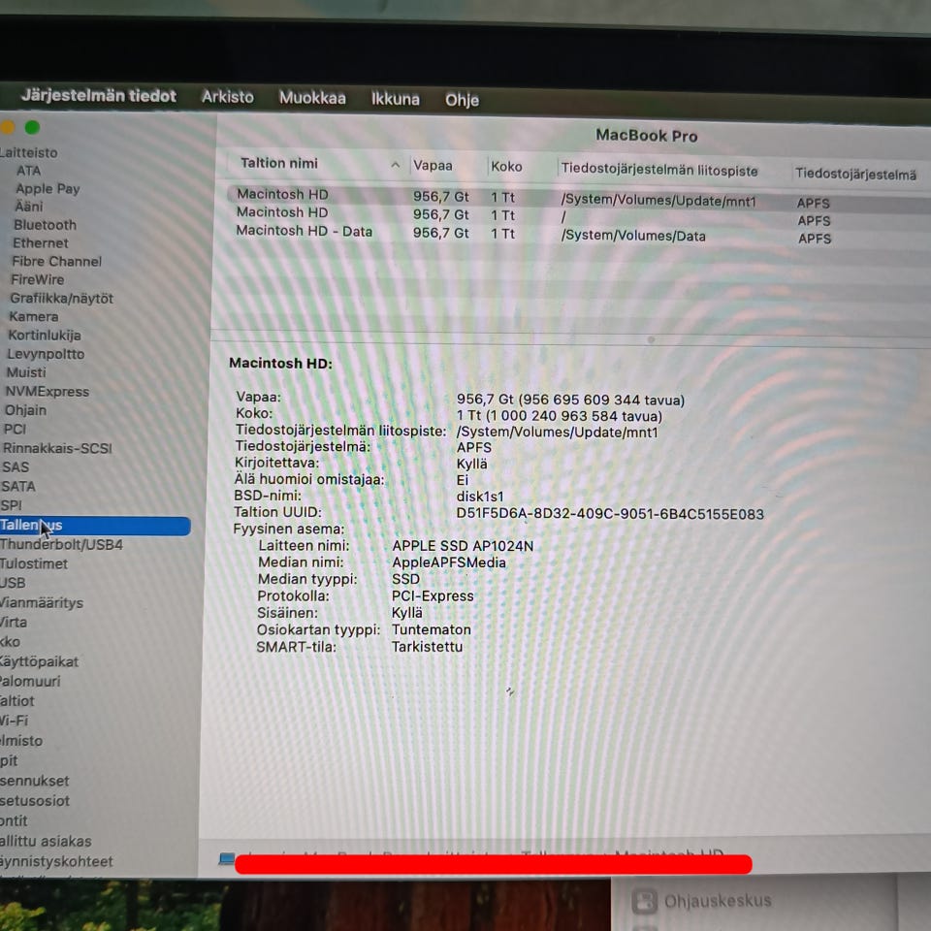
Task: Select SATA in the sidebar
Action: point(17,486)
